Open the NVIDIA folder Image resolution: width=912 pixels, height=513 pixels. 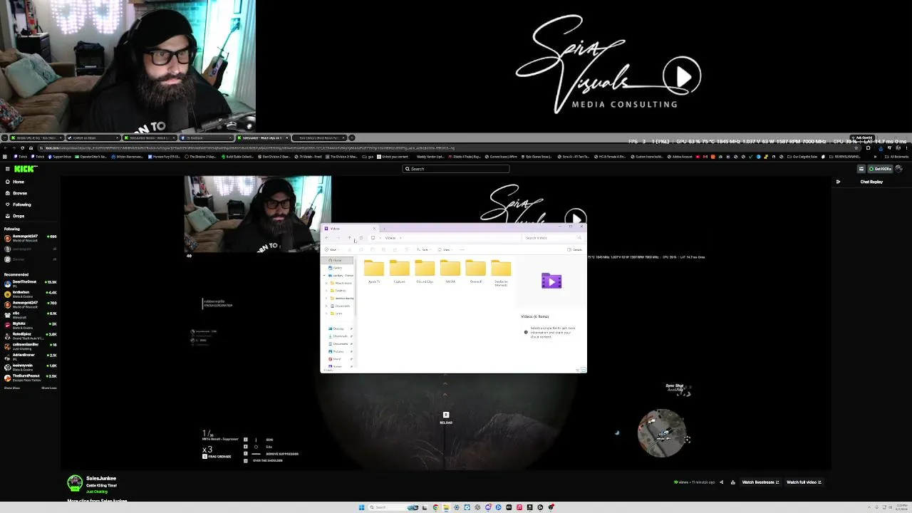[x=450, y=272]
